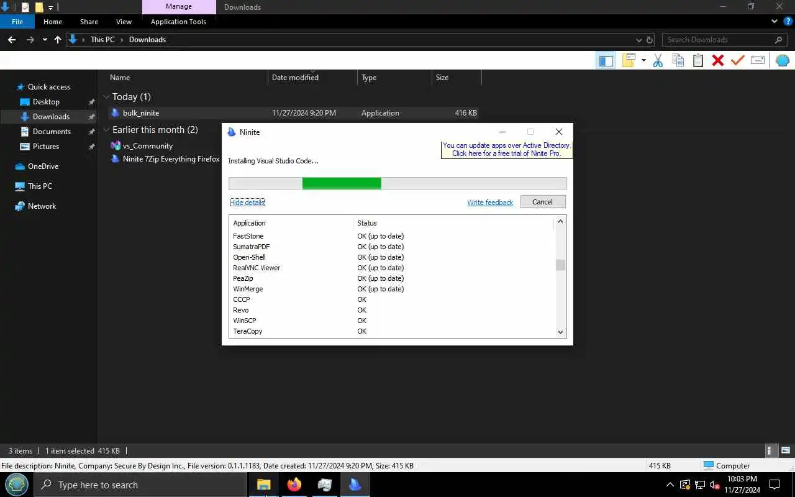Image resolution: width=795 pixels, height=497 pixels.
Task: Open recent locations dropdown chevron
Action: pos(45,40)
